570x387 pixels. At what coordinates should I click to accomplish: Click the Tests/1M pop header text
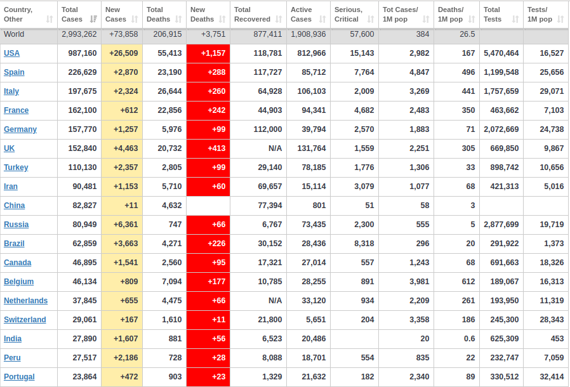click(540, 15)
